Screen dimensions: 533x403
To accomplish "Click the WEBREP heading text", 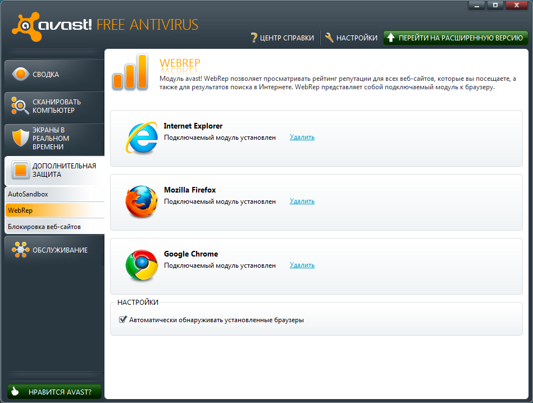I will click(180, 63).
